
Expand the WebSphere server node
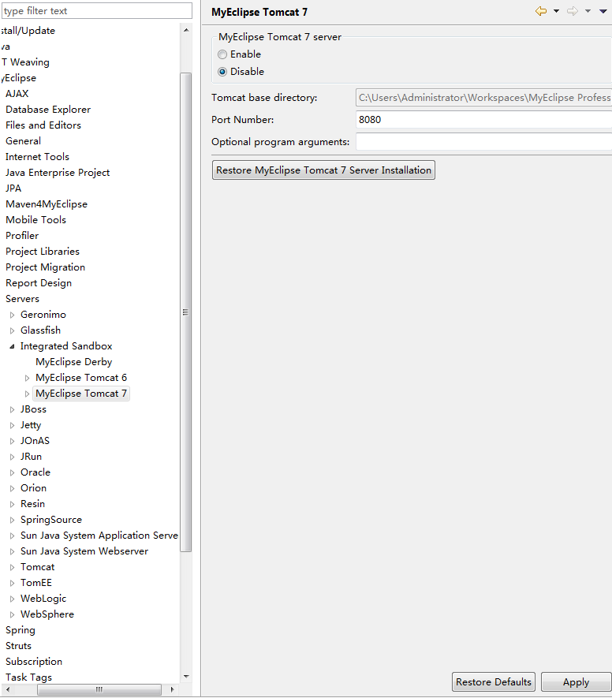point(12,614)
